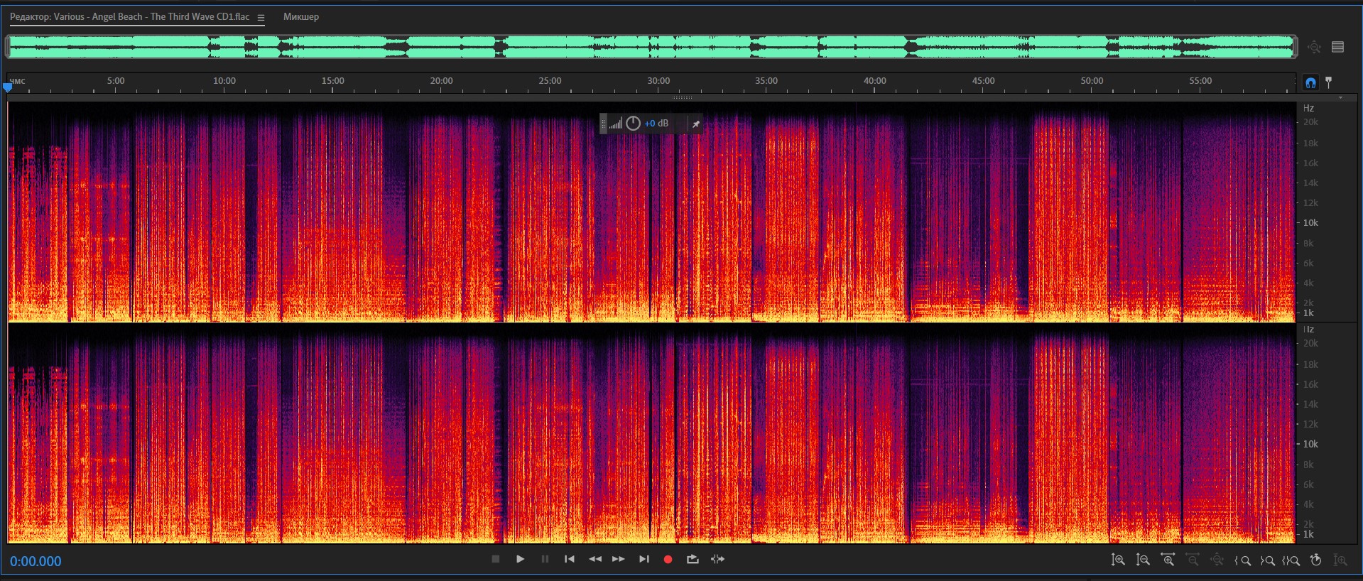This screenshot has width=1363, height=581.
Task: Open the overview navigator options list icon
Action: tap(1338, 47)
